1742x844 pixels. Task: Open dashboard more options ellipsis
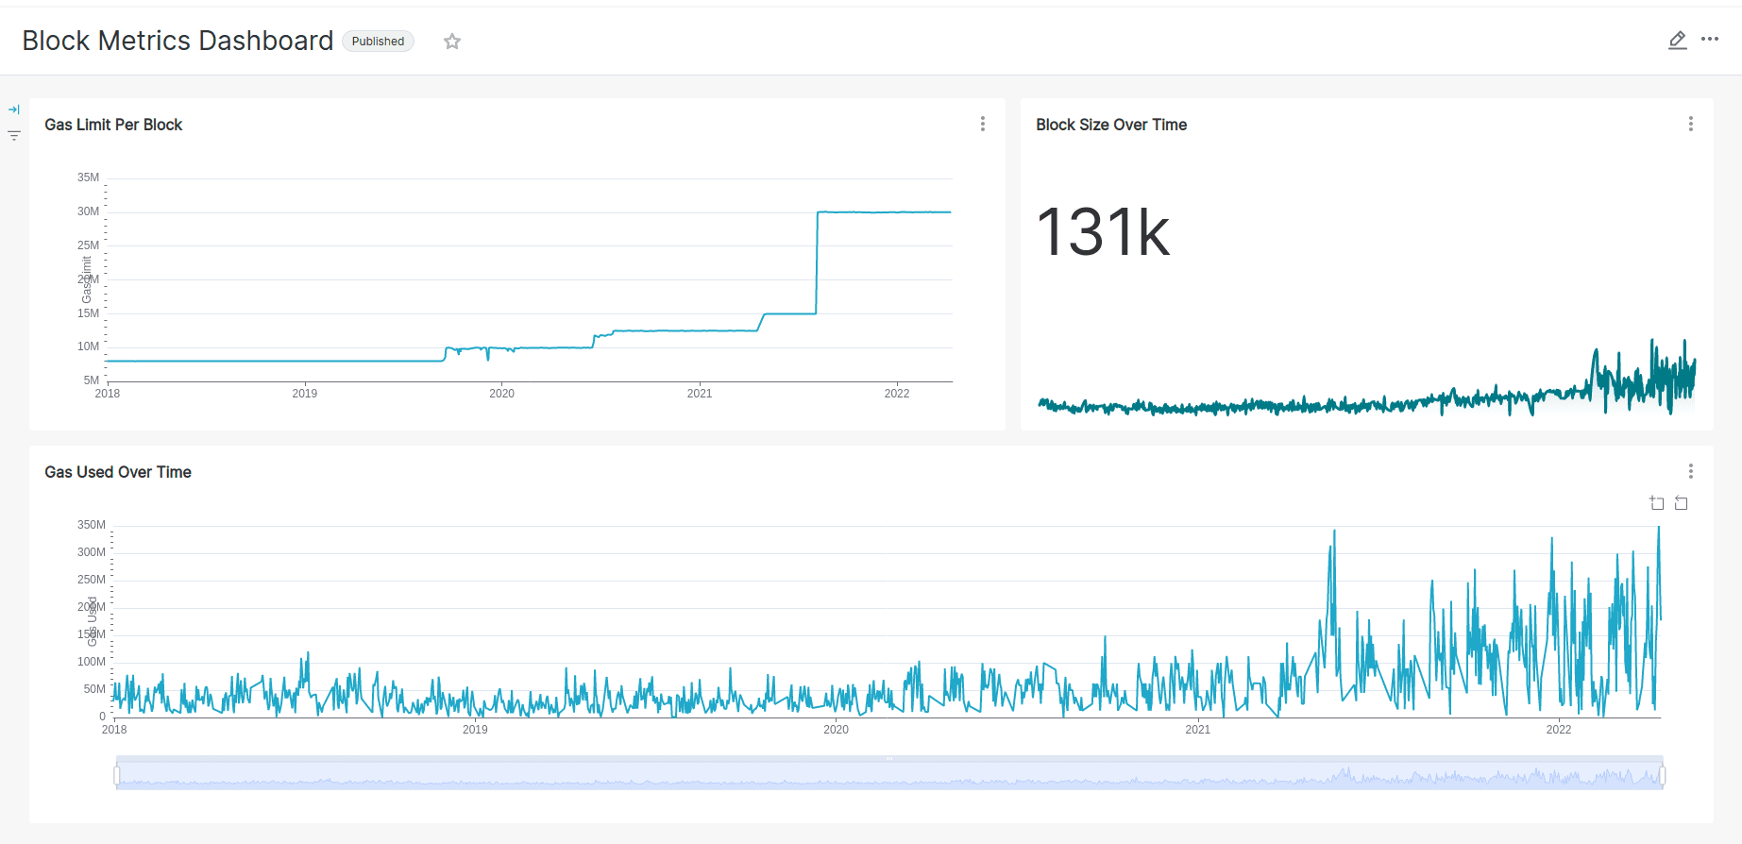[1710, 39]
